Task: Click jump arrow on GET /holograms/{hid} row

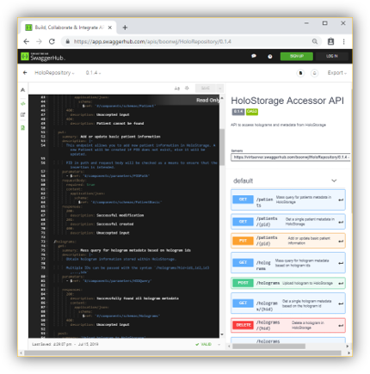Action: 341,303
